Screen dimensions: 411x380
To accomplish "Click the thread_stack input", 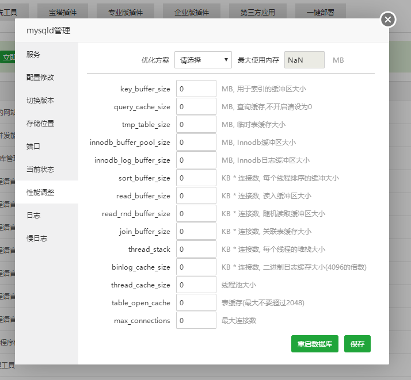I will (x=196, y=249).
